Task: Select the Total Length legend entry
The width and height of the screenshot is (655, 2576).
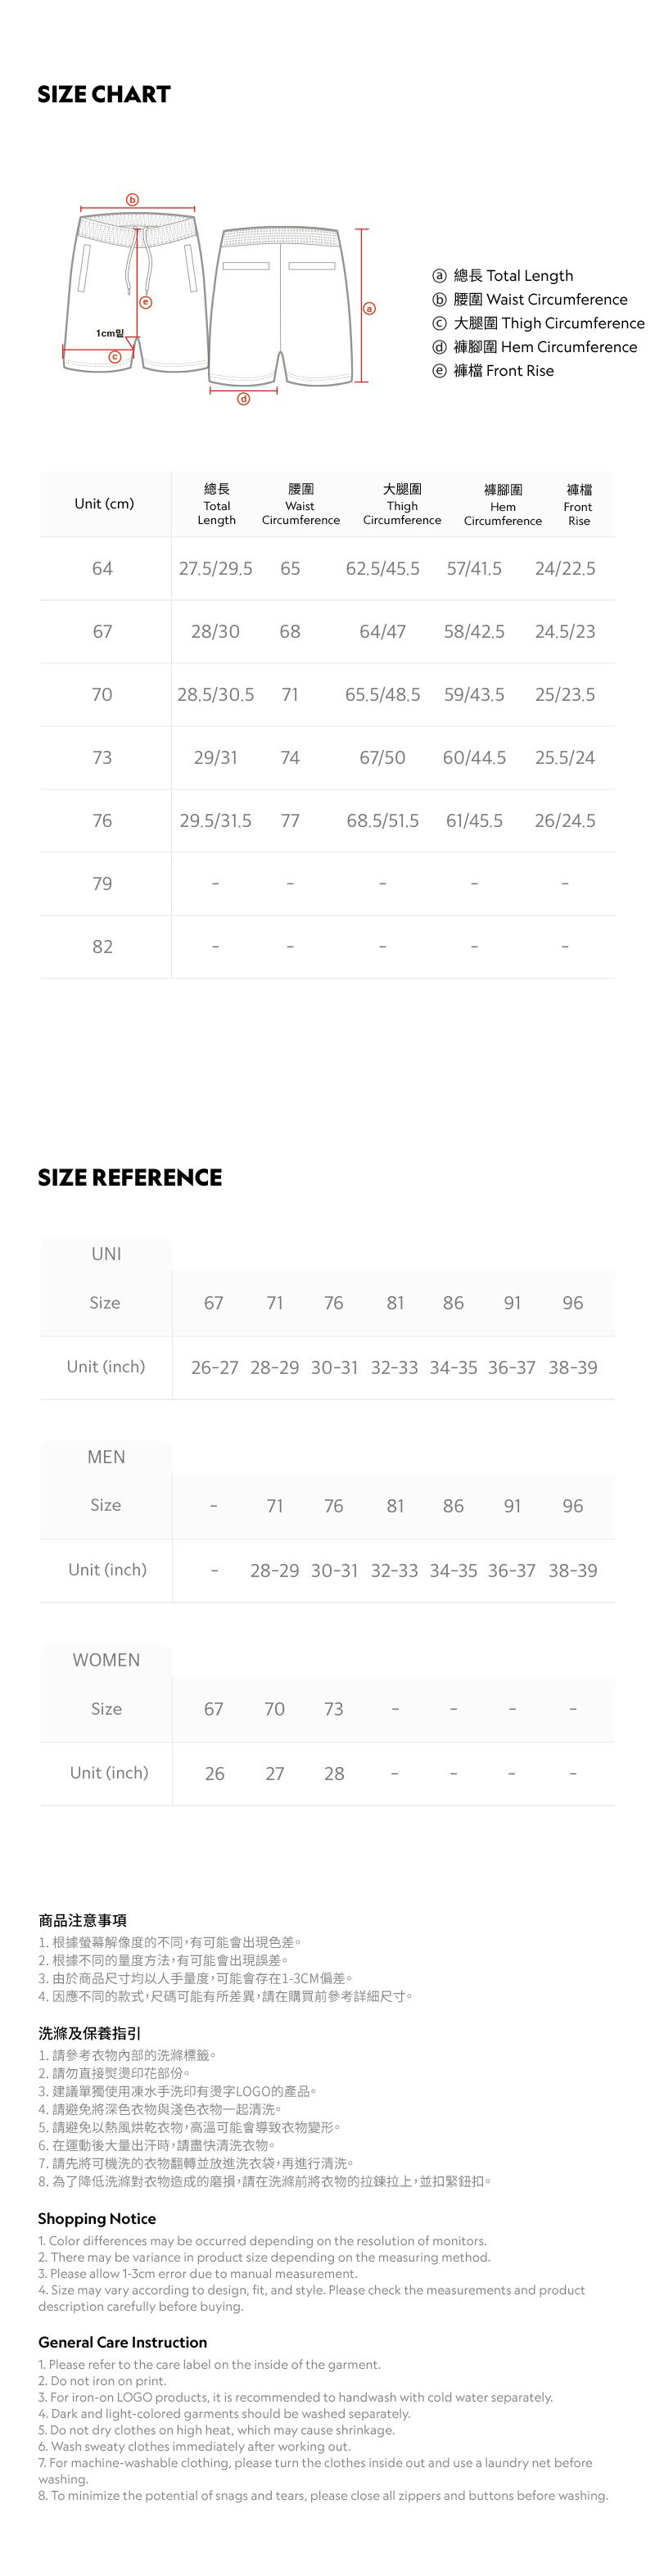Action: coord(503,275)
